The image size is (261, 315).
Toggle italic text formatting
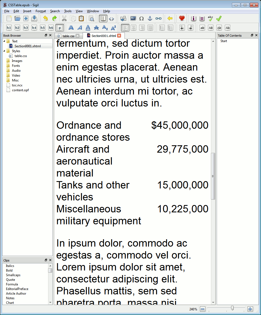(80, 28)
